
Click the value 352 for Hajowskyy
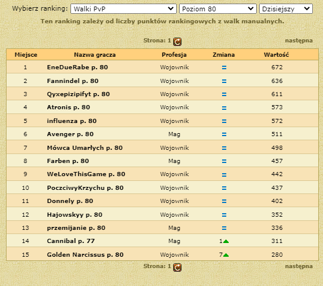coord(277,215)
